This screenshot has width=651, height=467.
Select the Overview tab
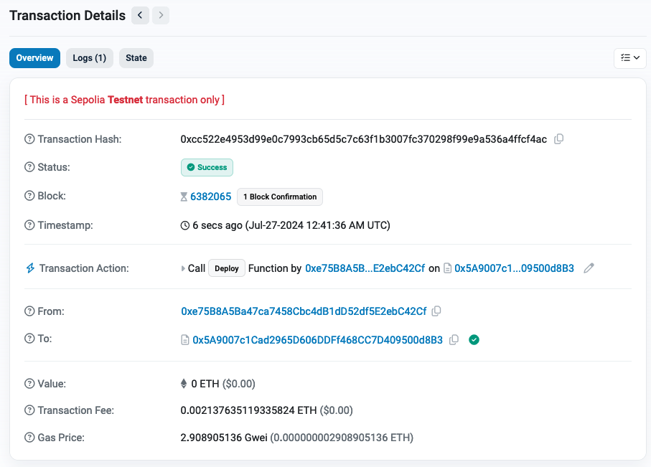click(x=34, y=58)
